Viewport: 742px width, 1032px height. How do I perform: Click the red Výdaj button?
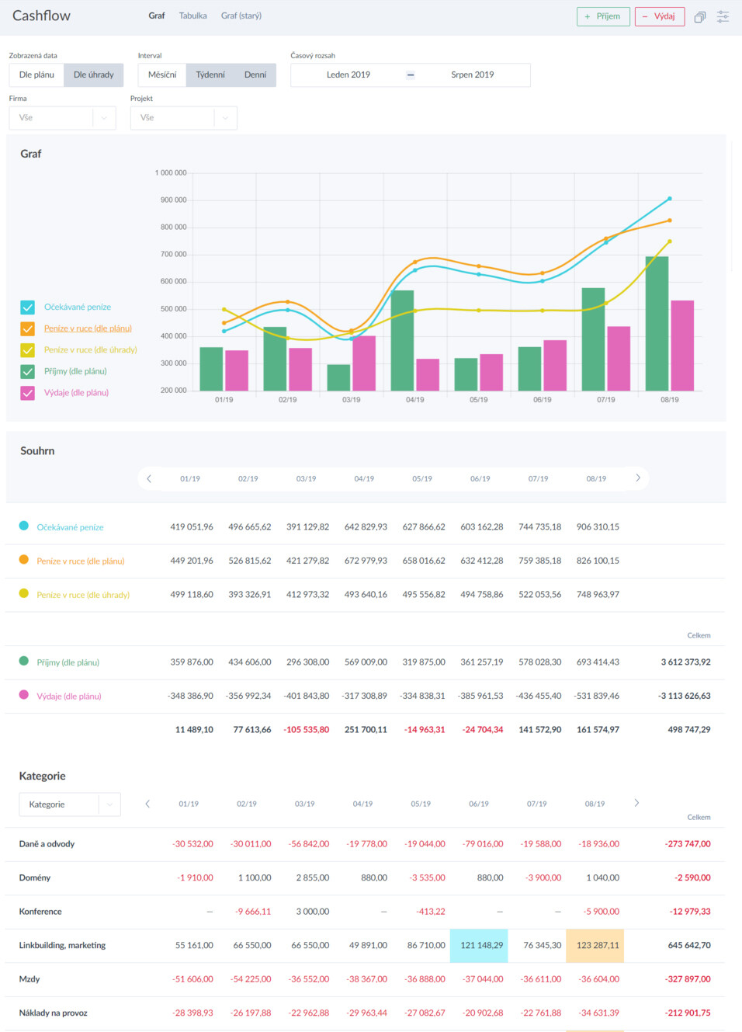659,16
